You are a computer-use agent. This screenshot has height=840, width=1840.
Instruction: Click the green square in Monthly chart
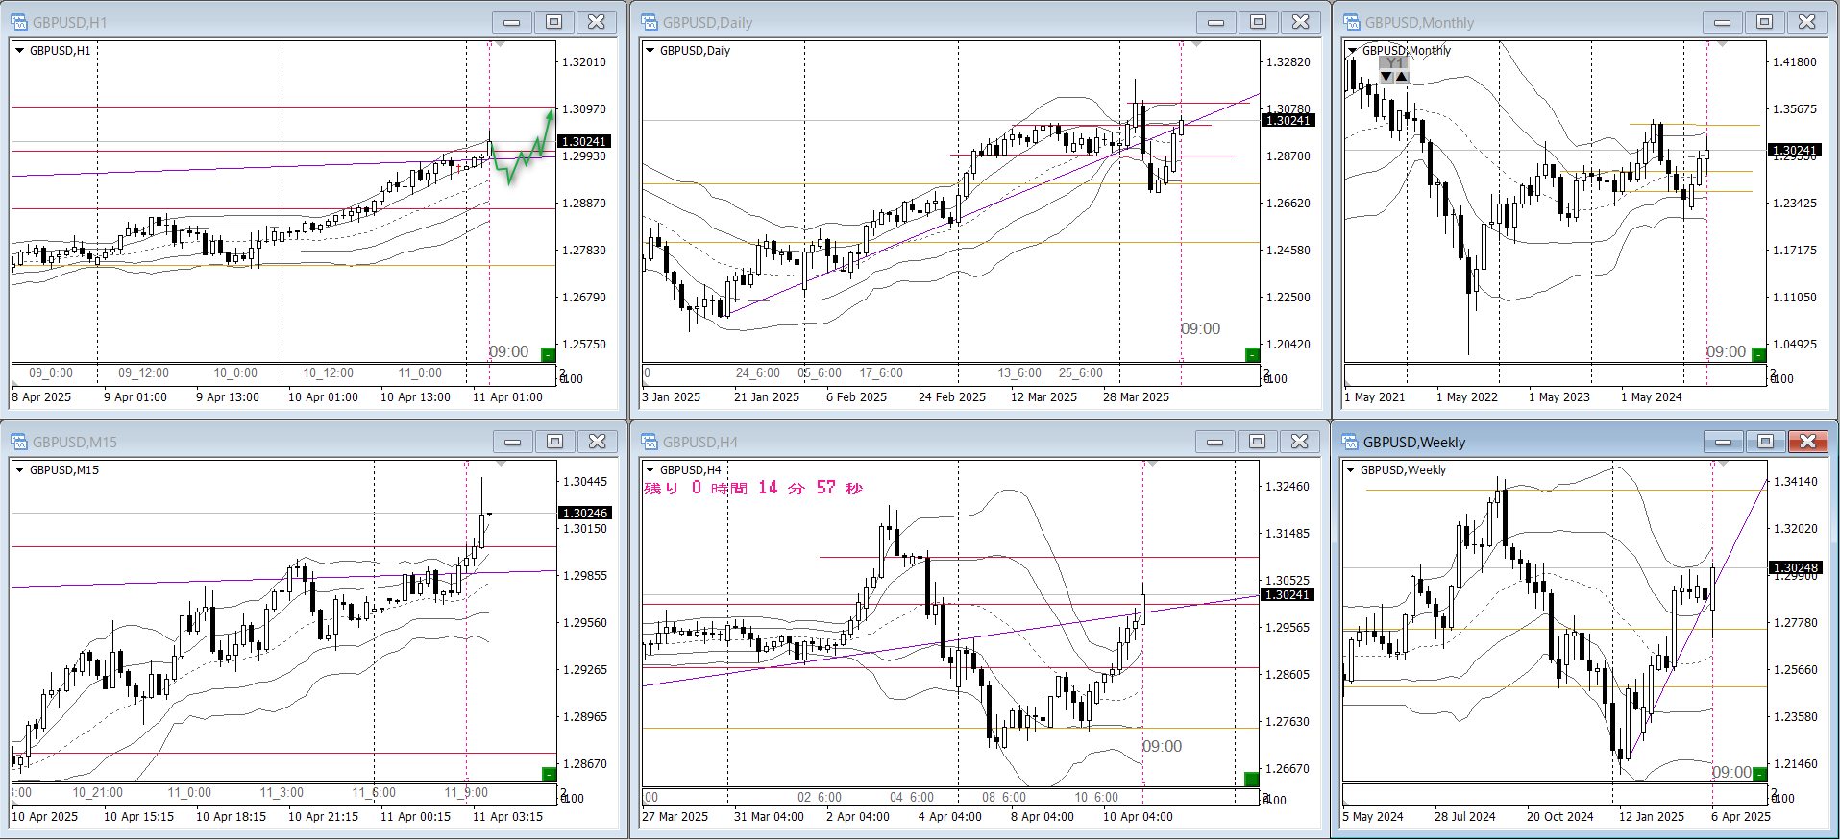[x=1759, y=354]
